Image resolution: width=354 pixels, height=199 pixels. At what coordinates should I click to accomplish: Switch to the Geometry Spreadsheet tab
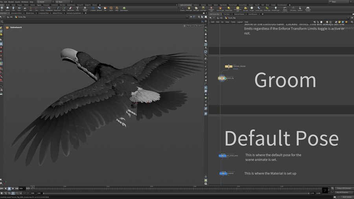pos(74,13)
